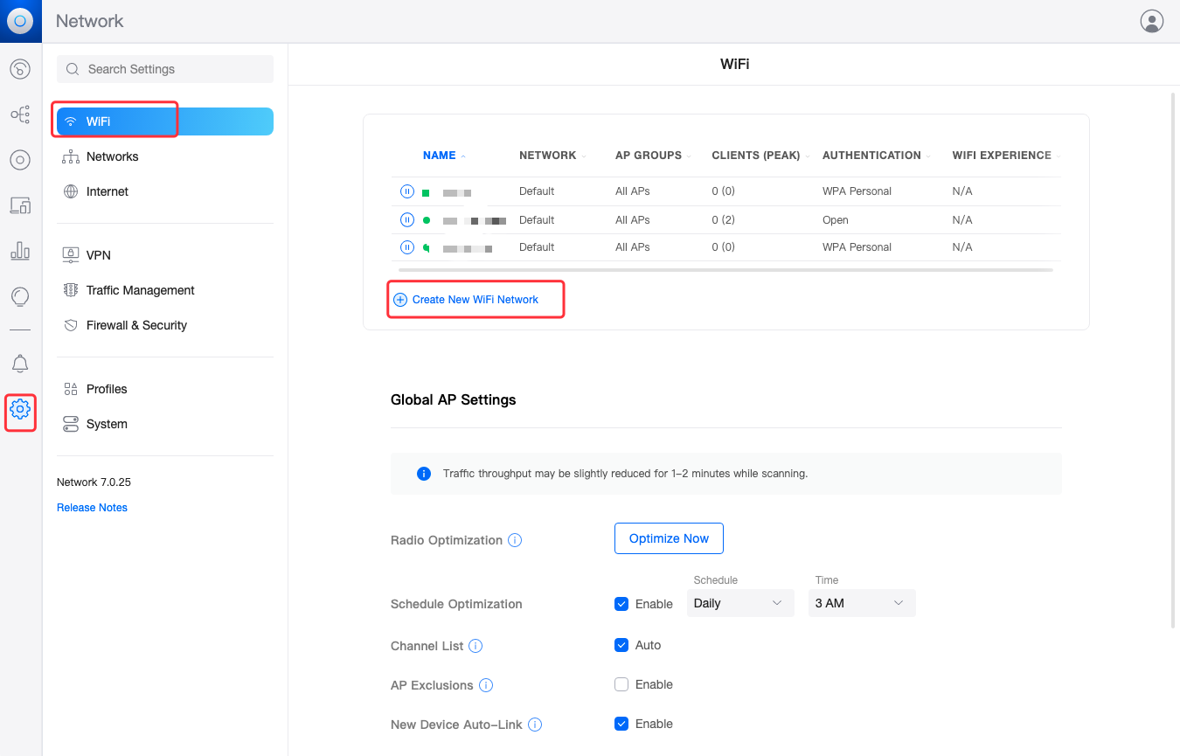Open the Notifications bell icon
Image resolution: width=1180 pixels, height=756 pixels.
point(20,364)
